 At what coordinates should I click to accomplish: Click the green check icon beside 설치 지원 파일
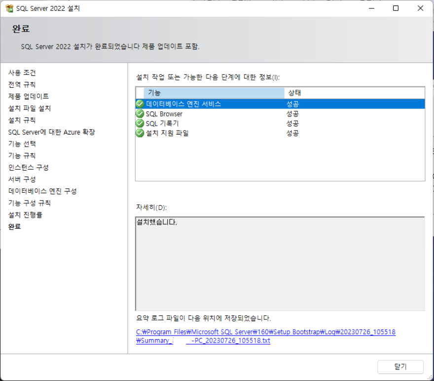[x=140, y=133]
